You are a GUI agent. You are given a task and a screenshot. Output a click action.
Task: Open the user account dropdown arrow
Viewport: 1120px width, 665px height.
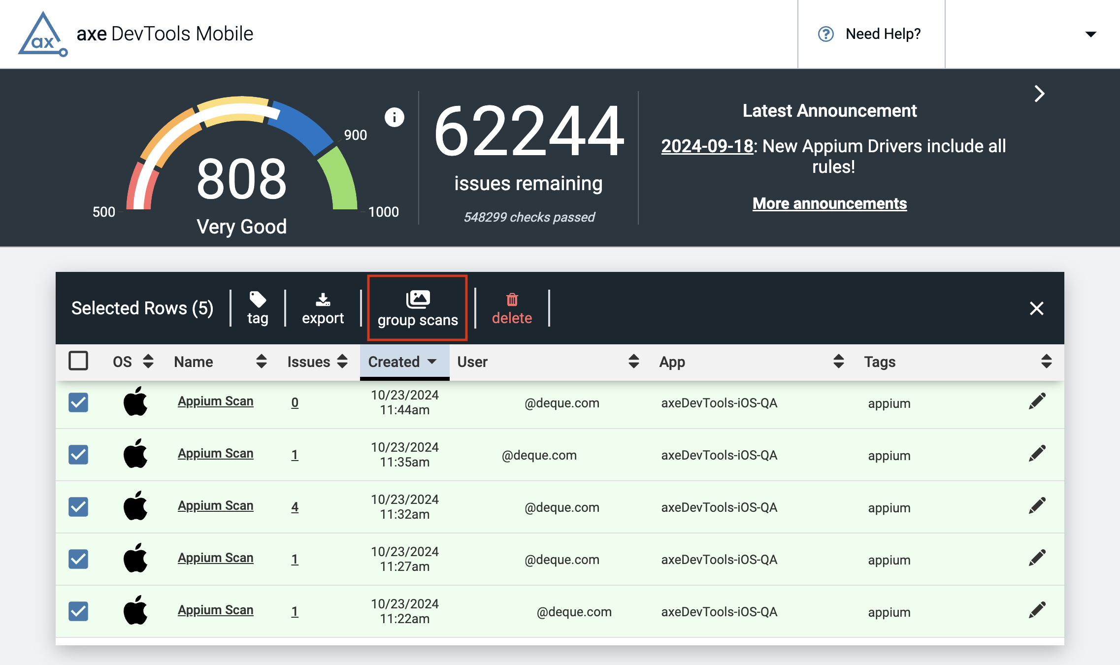(x=1090, y=34)
